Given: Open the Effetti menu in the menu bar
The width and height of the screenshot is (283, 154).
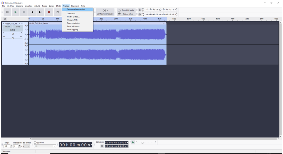Looking at the screenshot, I should click(58, 6).
